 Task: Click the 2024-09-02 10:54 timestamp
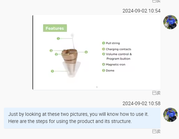141,11
